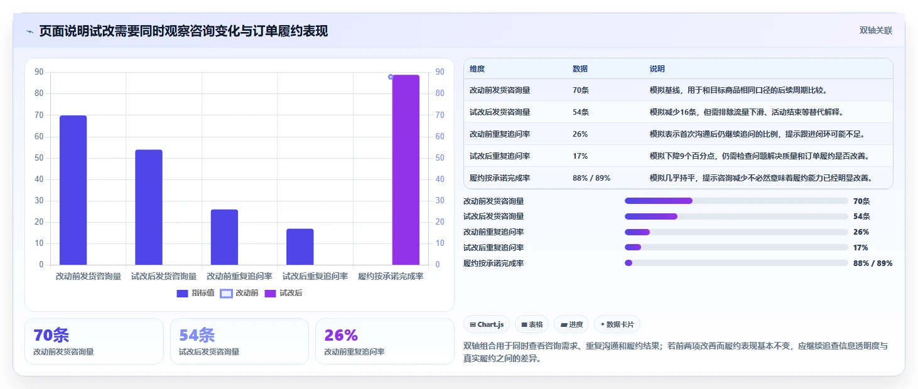Toggle the 改动前 legend entry
Image resolution: width=918 pixels, height=389 pixels.
pos(239,293)
